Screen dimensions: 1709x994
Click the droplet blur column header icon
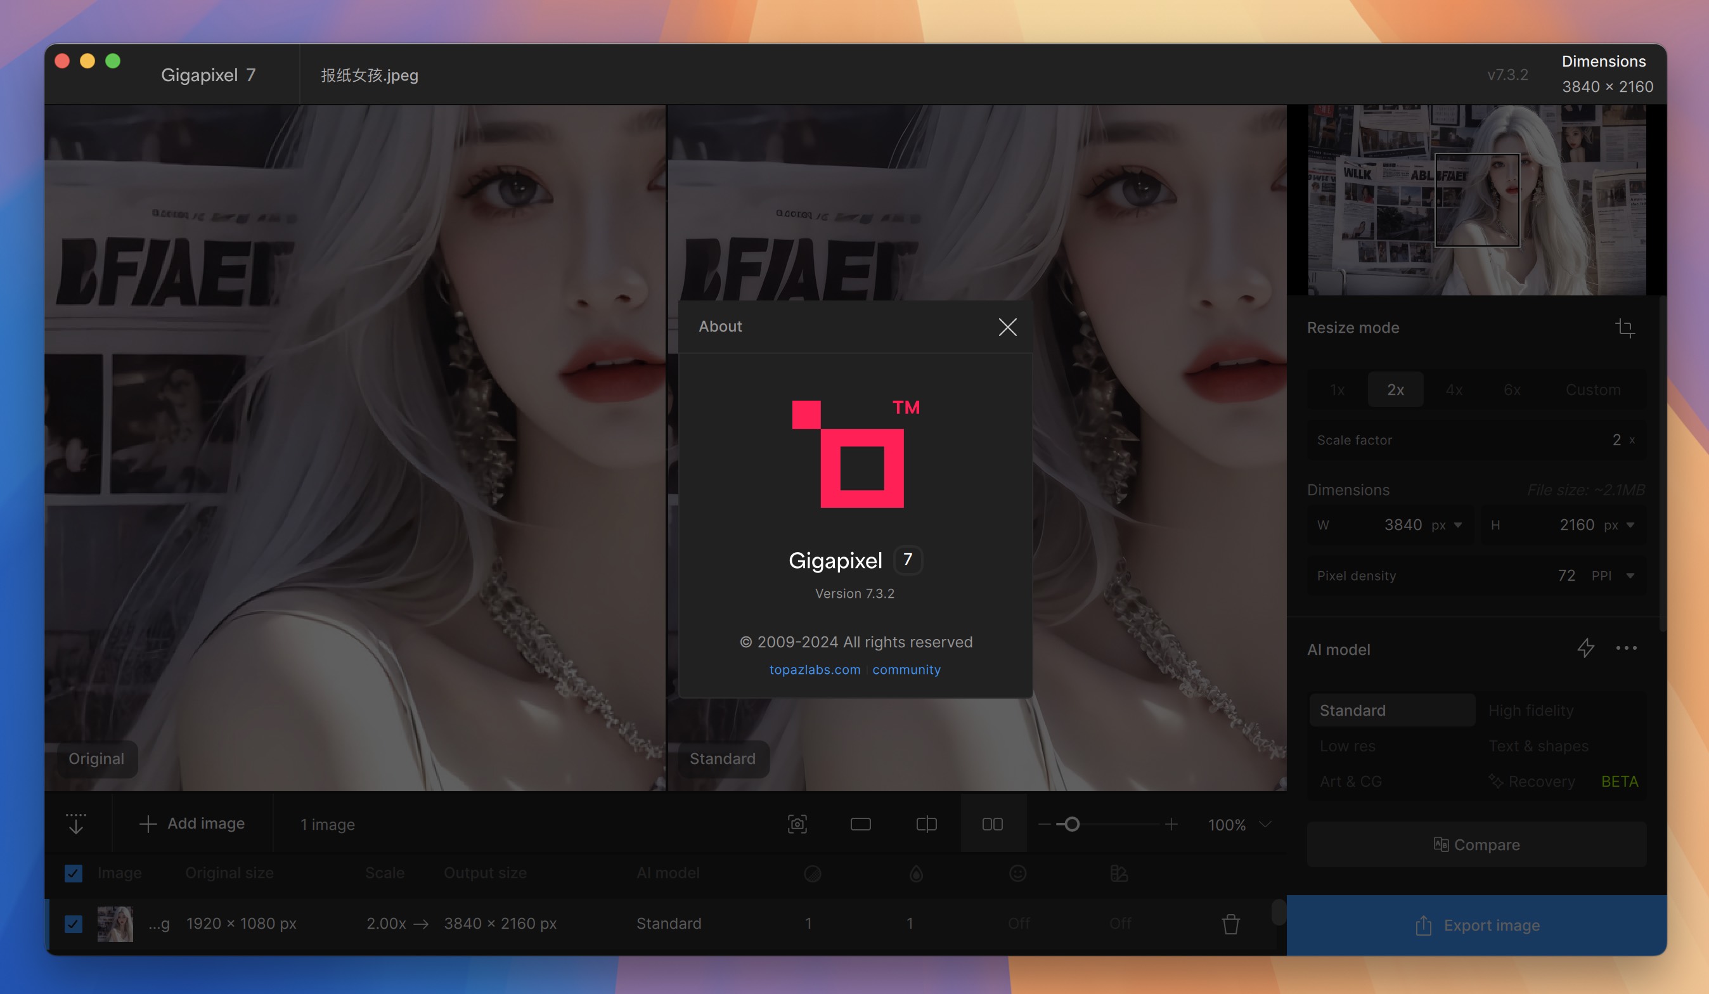[x=915, y=874]
